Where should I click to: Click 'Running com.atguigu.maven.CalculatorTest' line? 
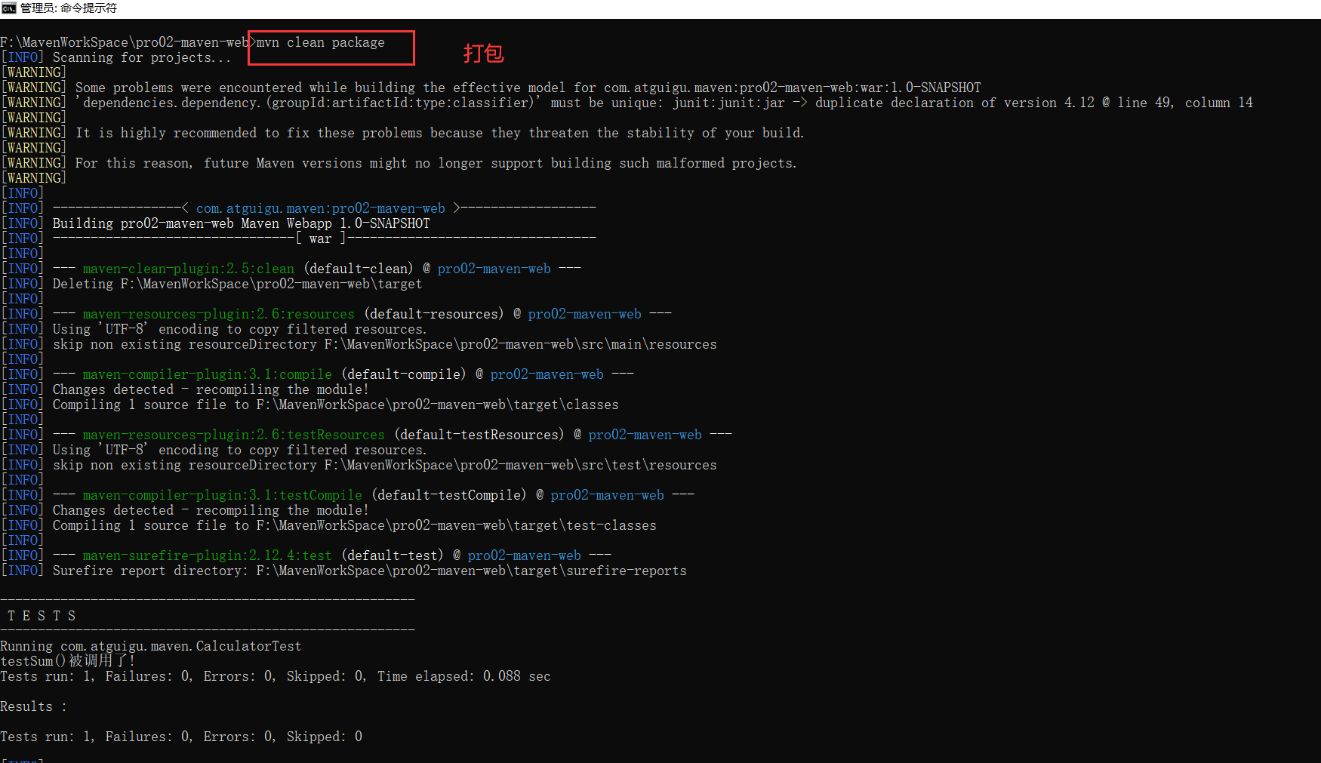pyautogui.click(x=151, y=646)
